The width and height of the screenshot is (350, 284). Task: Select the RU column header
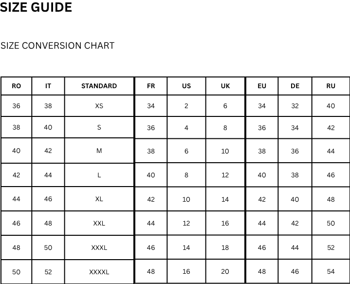coord(331,86)
